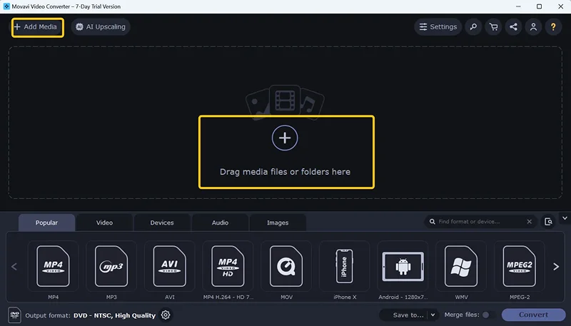Switch to the Images tab
This screenshot has width=571, height=326.
click(278, 223)
